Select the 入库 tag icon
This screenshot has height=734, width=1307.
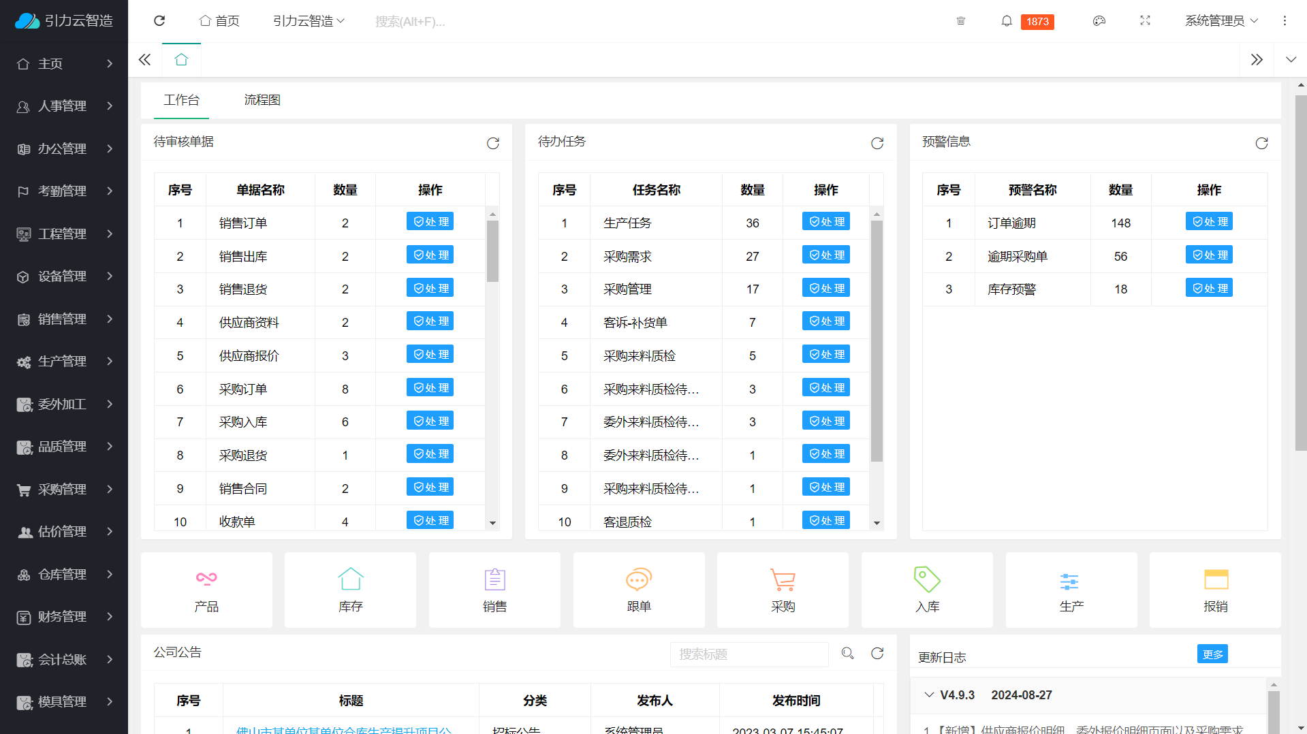926,589
